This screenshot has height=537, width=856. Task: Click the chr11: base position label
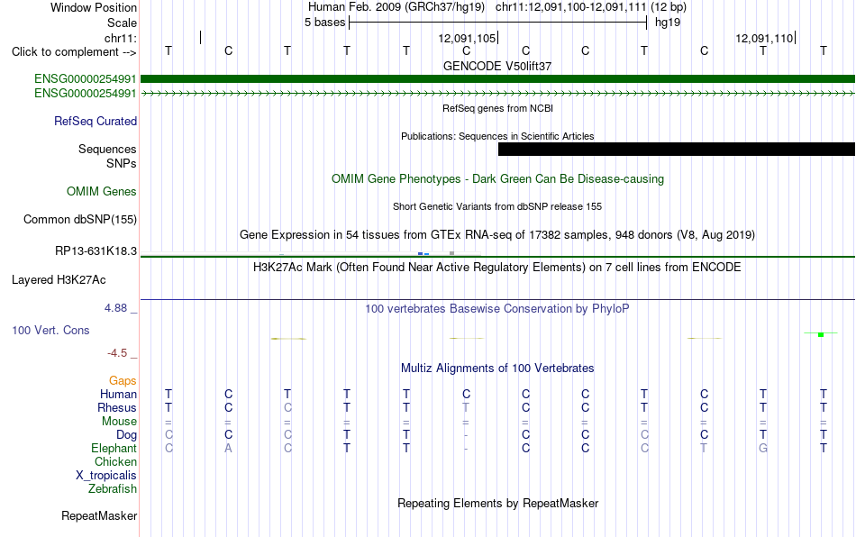pyautogui.click(x=121, y=38)
